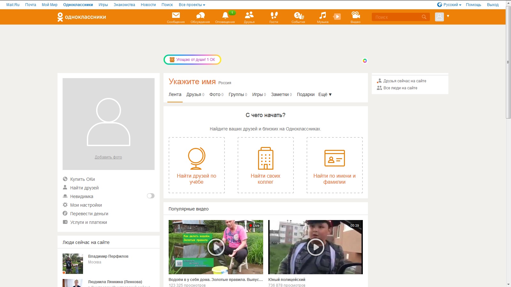Open the Друзья icon in the orange toolbar
Image resolution: width=511 pixels, height=287 pixels.
point(249,15)
